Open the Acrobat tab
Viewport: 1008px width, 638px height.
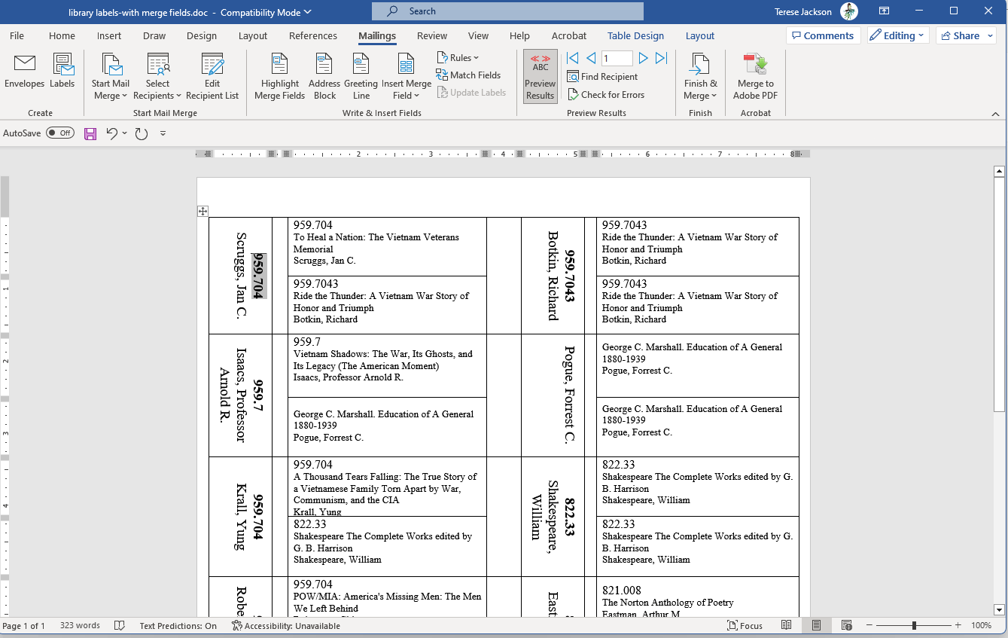click(x=569, y=36)
